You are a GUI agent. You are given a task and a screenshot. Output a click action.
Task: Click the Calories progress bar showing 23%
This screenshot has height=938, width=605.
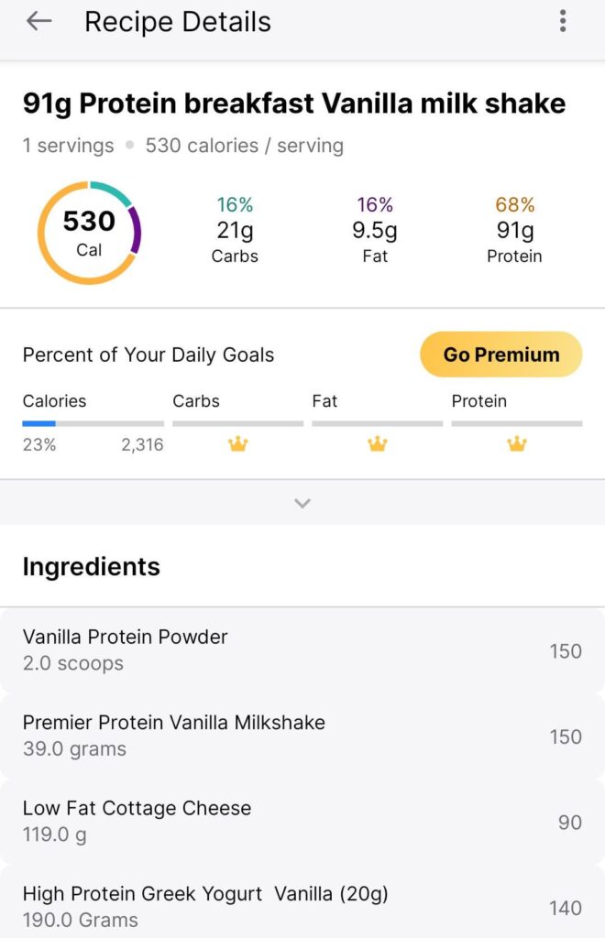pyautogui.click(x=92, y=423)
